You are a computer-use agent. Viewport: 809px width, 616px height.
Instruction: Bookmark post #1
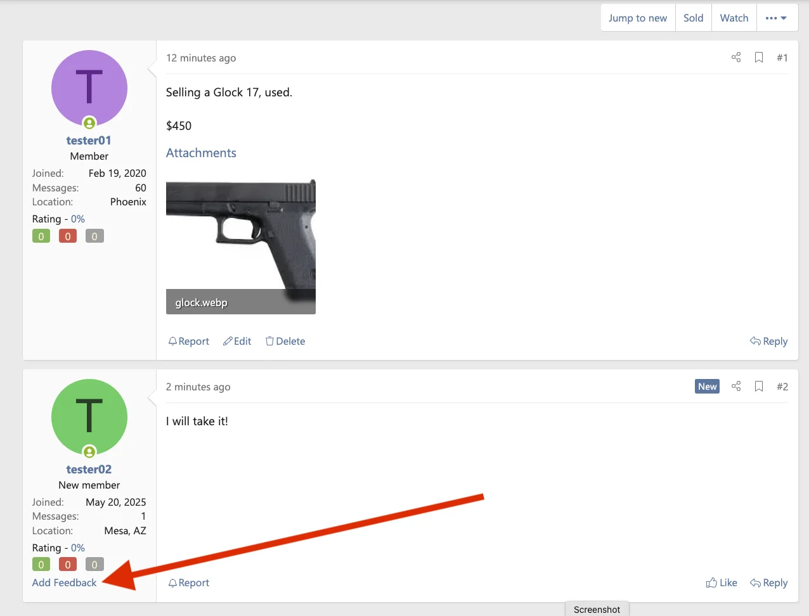point(759,58)
